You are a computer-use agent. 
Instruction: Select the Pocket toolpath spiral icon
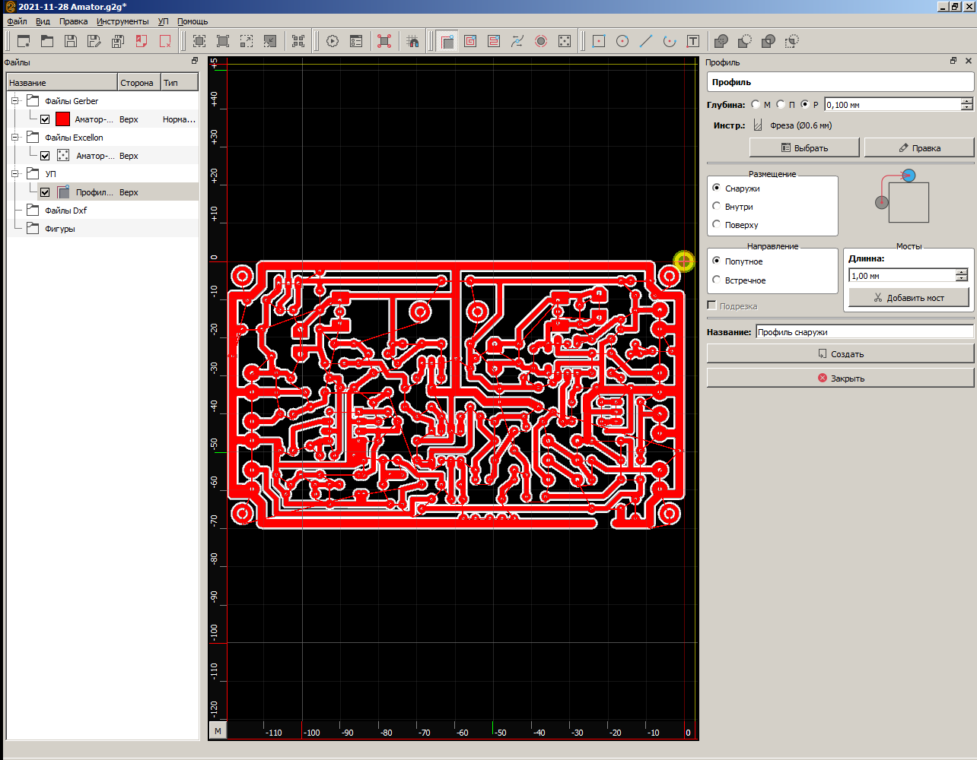(x=470, y=41)
